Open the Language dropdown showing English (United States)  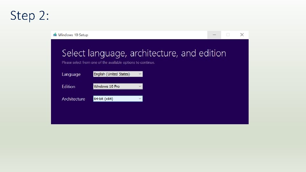[x=118, y=74]
